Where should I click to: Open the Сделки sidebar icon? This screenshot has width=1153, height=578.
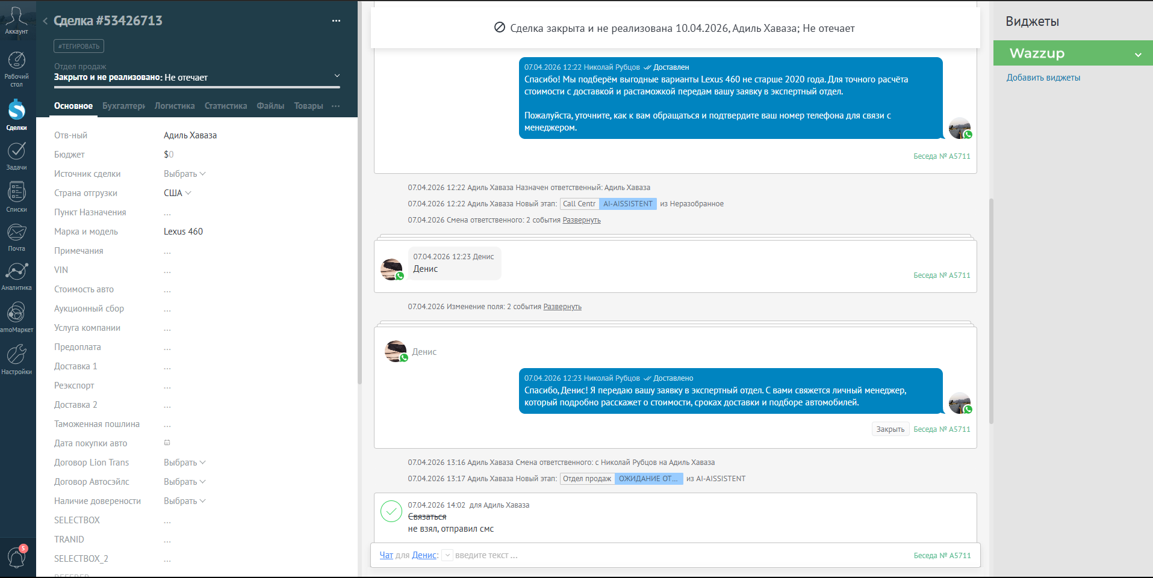point(16,114)
